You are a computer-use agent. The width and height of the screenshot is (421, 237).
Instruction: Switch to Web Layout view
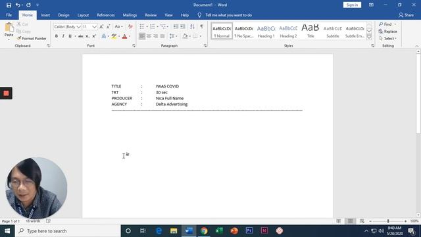pos(362,221)
